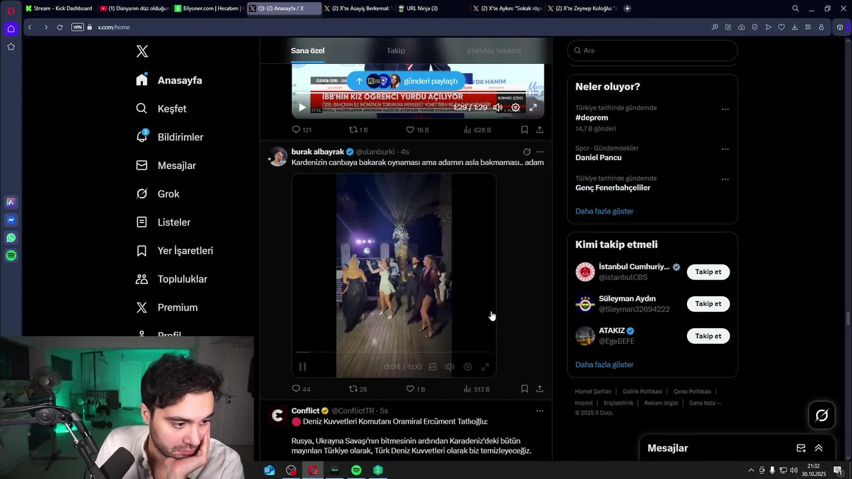This screenshot has height=479, width=852.
Task: Mute the top news video
Action: pos(497,107)
